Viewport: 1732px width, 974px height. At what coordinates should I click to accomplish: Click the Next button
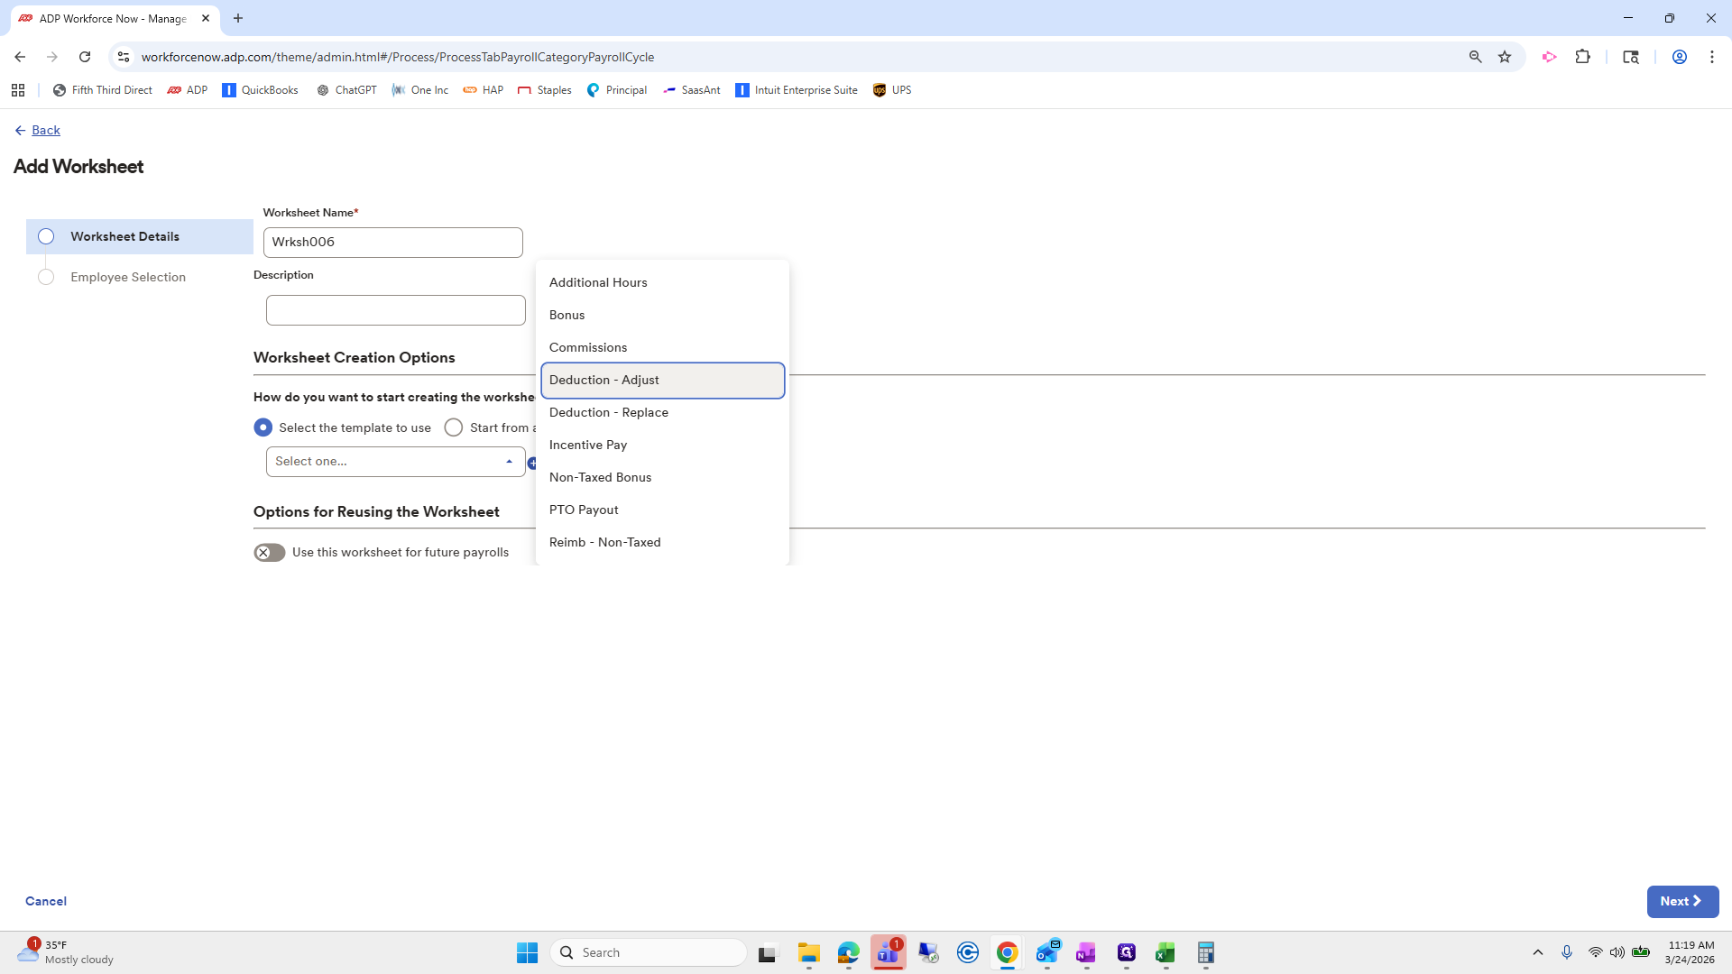click(x=1681, y=901)
